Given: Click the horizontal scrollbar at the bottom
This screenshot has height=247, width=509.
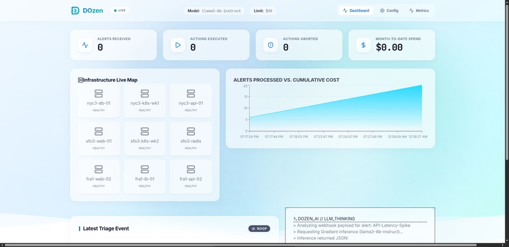Looking at the screenshot, I should tap(241, 245).
